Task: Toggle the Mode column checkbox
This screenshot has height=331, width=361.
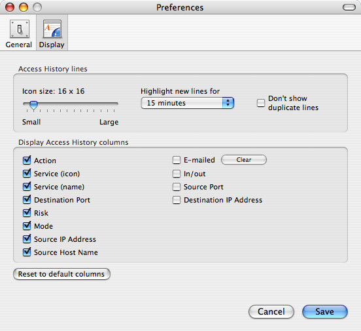Action: coord(27,225)
